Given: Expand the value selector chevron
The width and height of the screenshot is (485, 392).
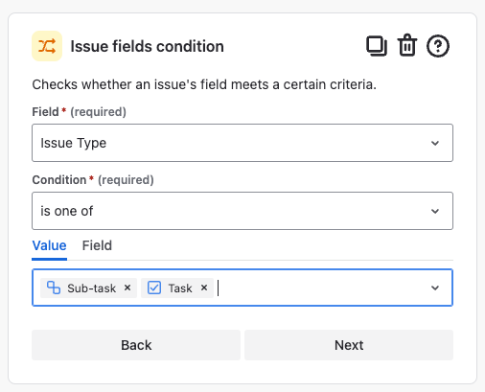Looking at the screenshot, I should (435, 288).
